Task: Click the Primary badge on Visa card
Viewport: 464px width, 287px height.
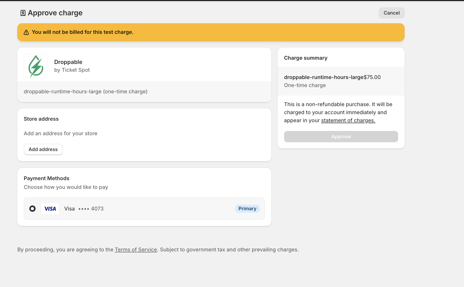Action: 247,209
